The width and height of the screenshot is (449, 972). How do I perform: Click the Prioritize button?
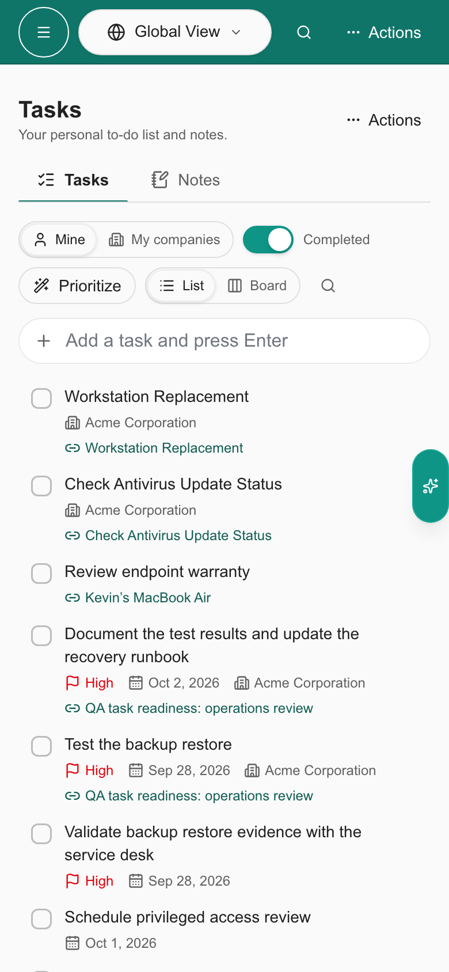pyautogui.click(x=77, y=286)
